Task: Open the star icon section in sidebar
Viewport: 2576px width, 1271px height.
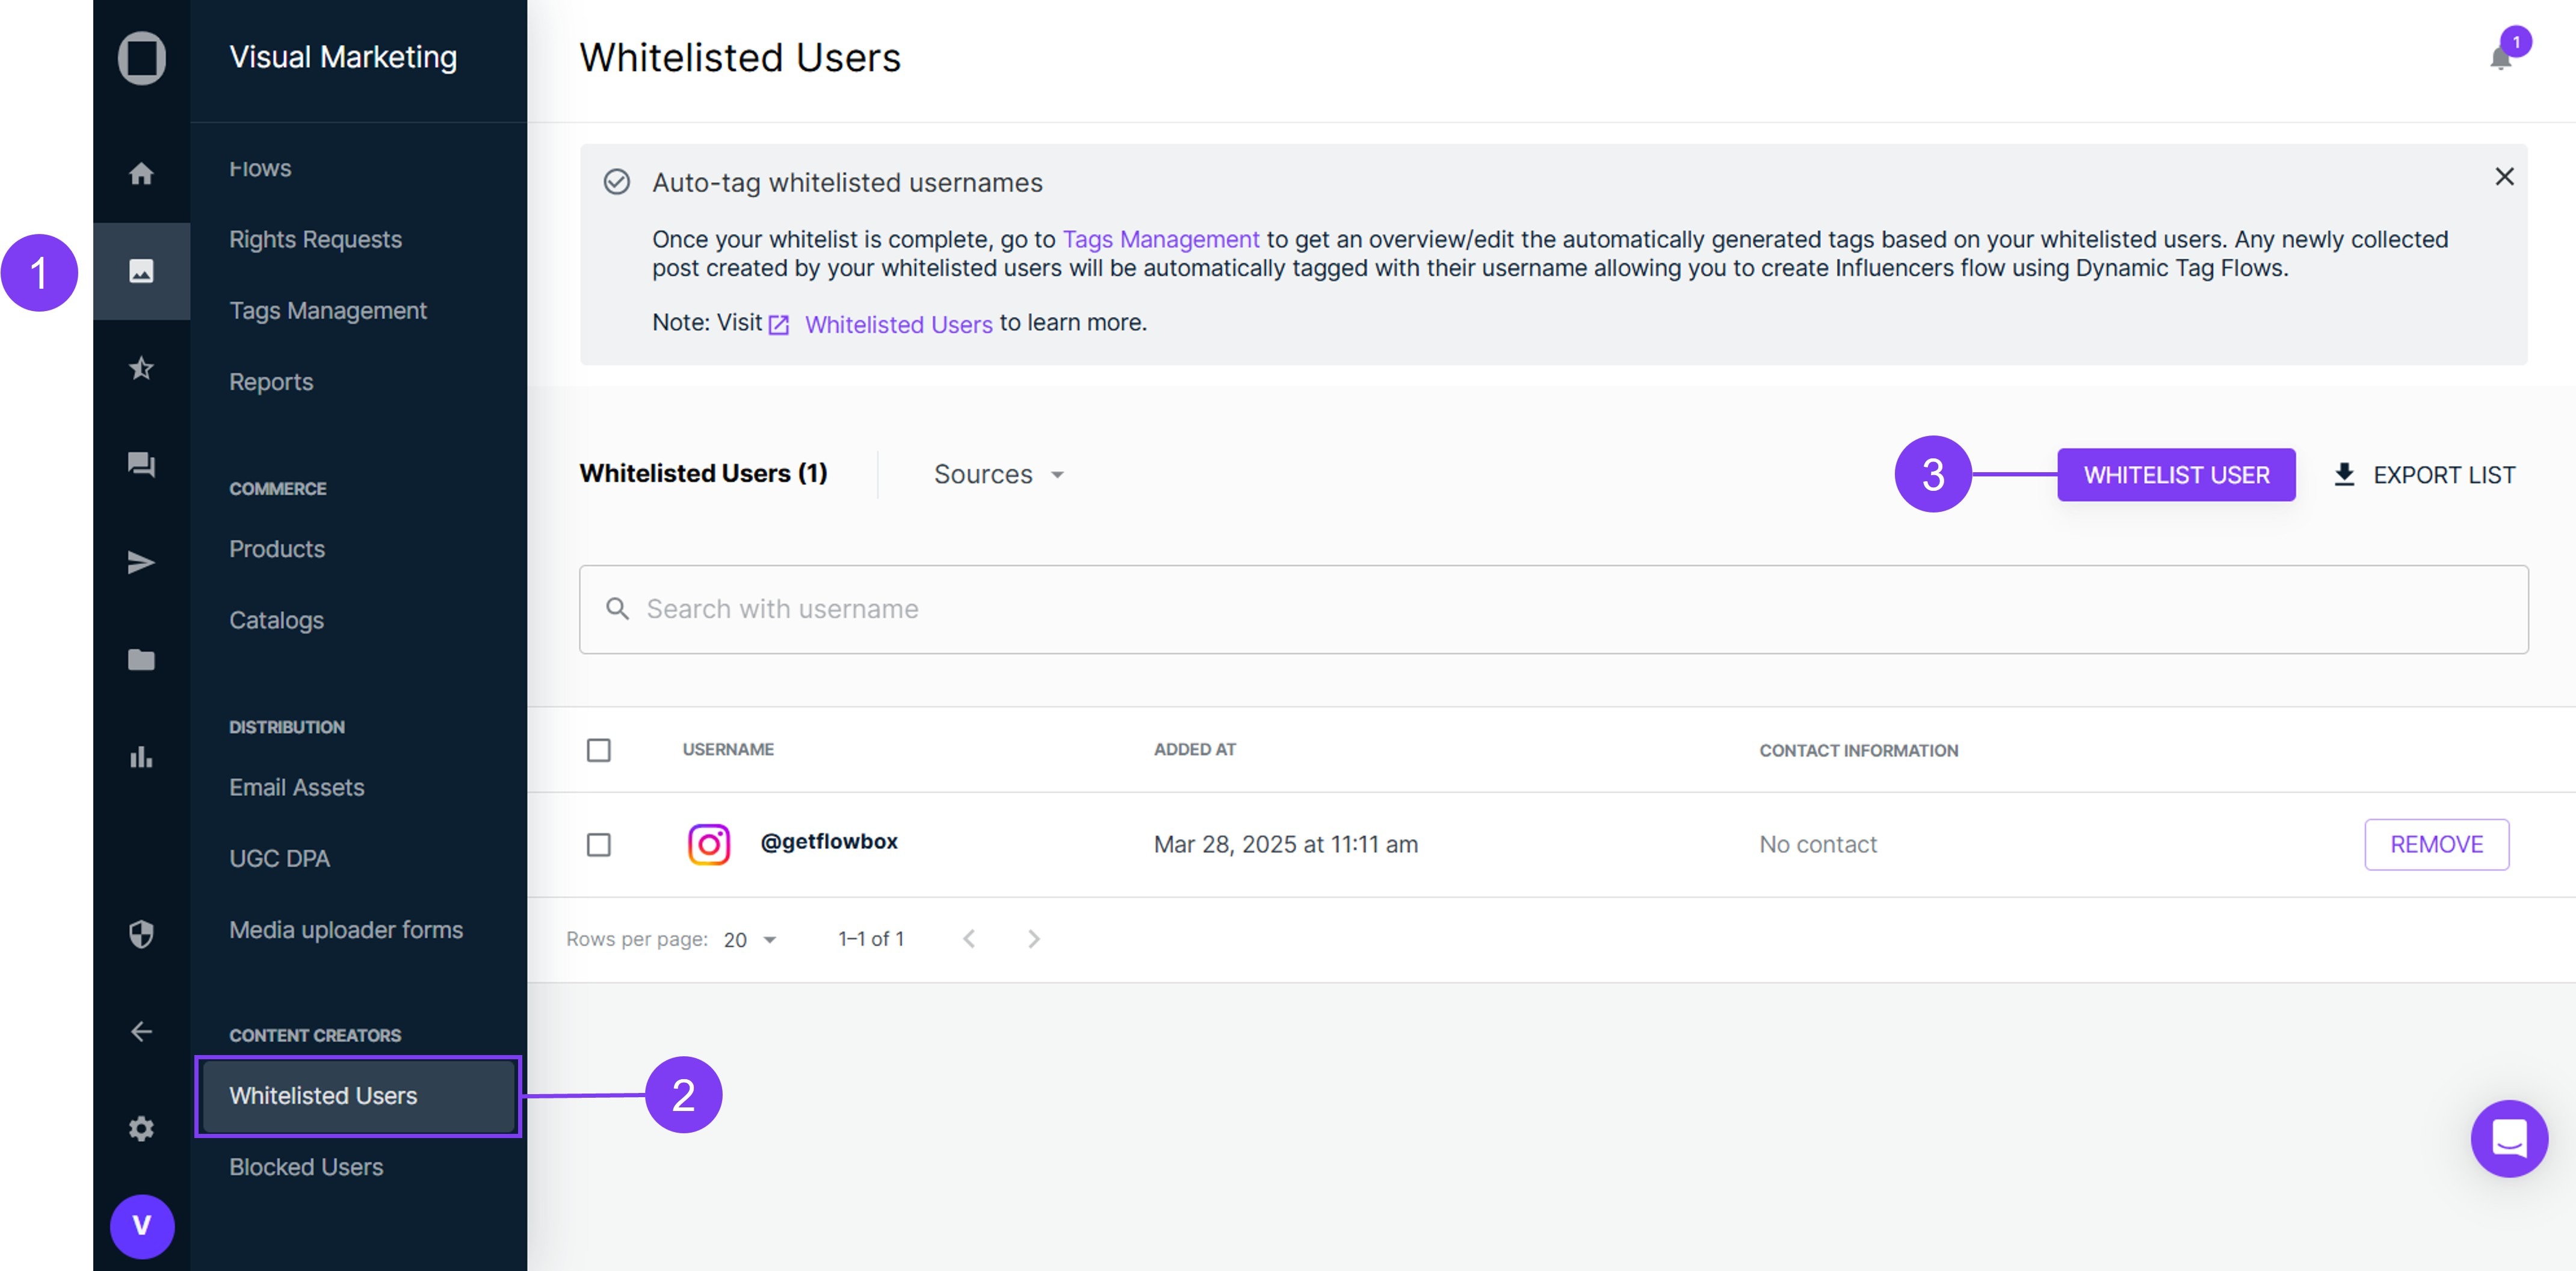Action: coord(141,368)
